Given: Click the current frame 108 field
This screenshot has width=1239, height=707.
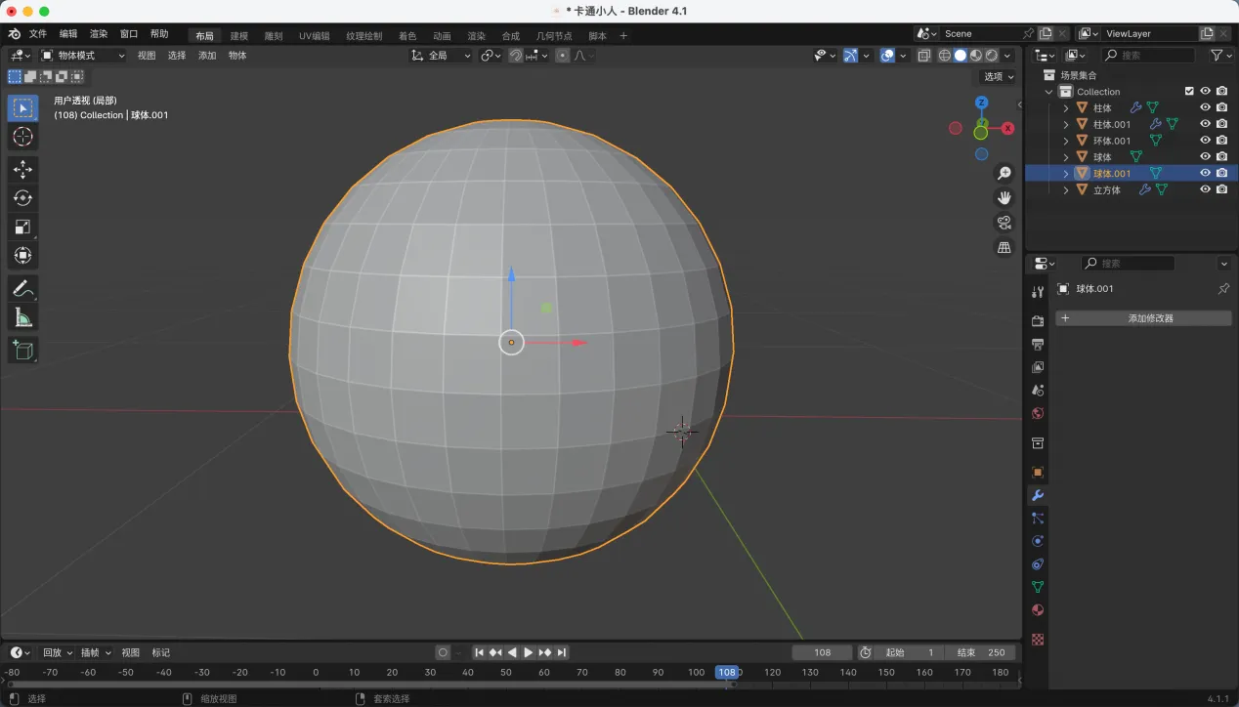Looking at the screenshot, I should 822,652.
